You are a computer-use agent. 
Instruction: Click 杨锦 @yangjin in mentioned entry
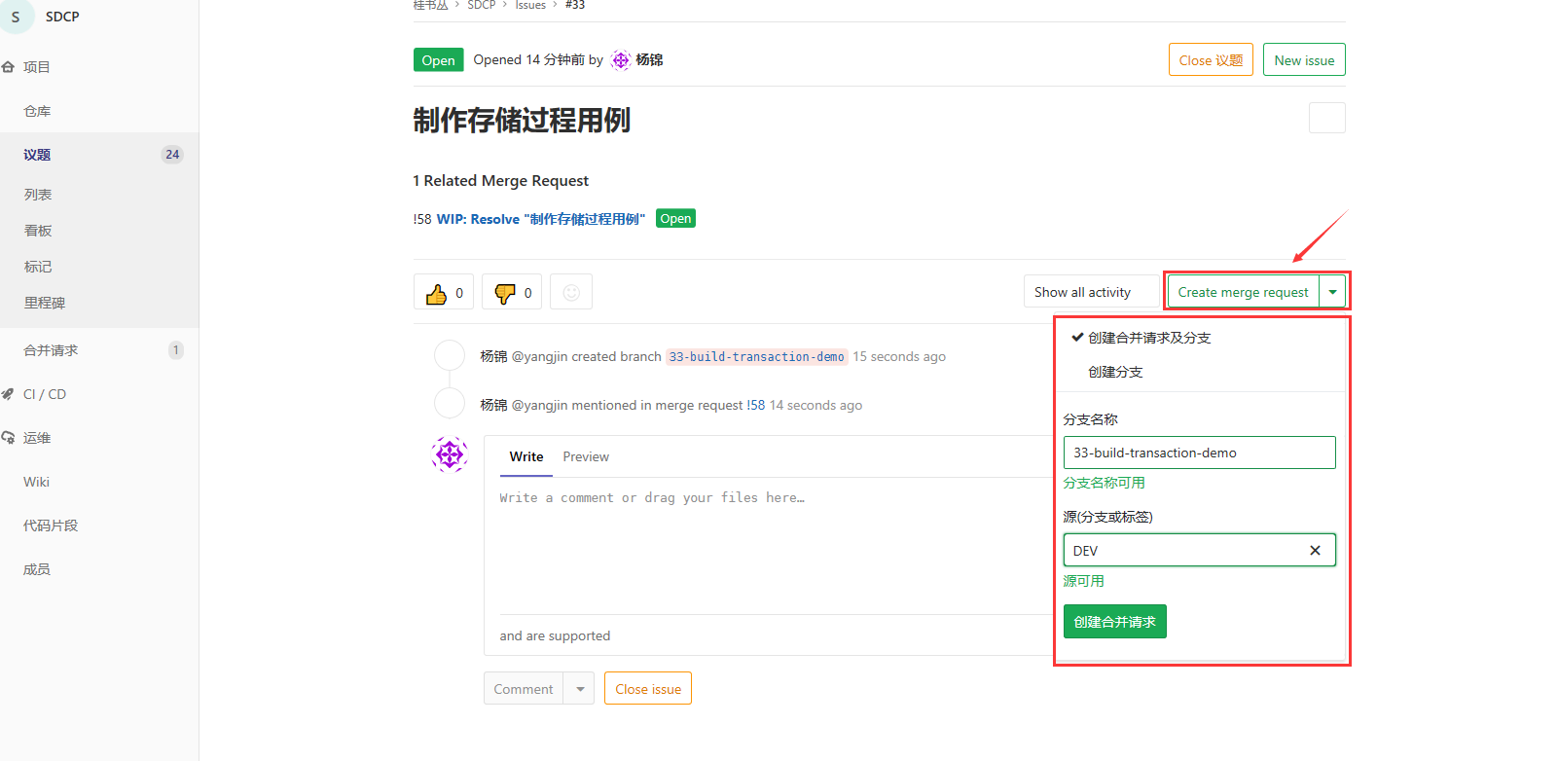click(x=524, y=405)
